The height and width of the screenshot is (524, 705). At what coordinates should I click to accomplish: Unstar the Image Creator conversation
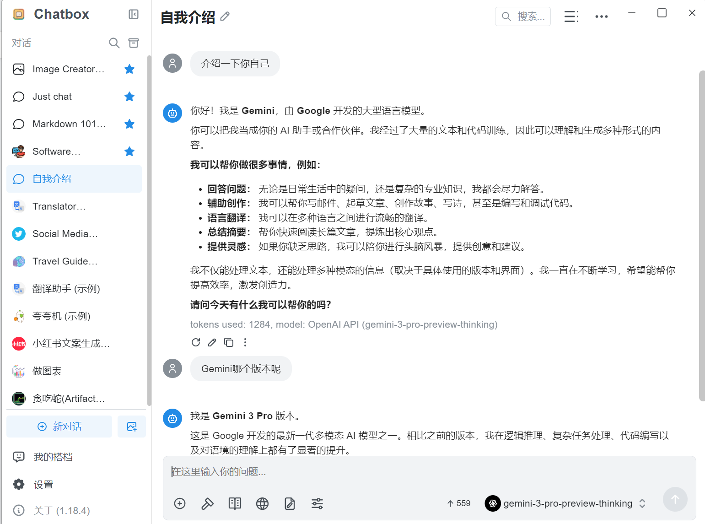[129, 69]
